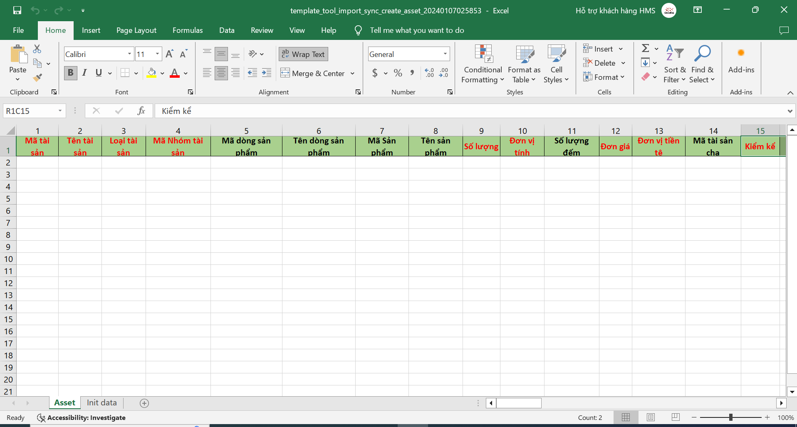The height and width of the screenshot is (427, 797).
Task: Click the Save icon in title bar
Action: click(x=17, y=10)
